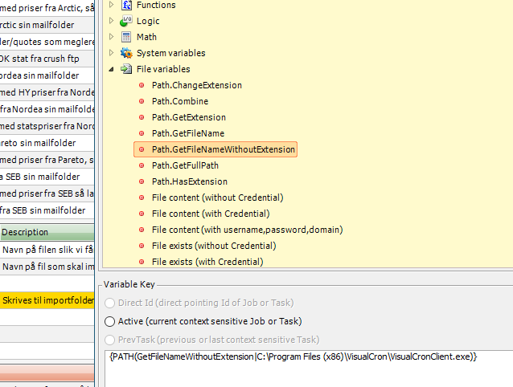Select Path.GetFileNameWithoutExtension variable
Viewport: 513px width, 387px height.
tap(224, 149)
